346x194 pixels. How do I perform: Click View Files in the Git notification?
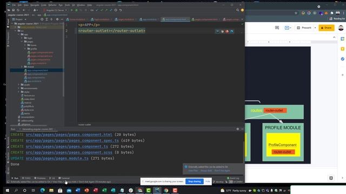point(193,171)
